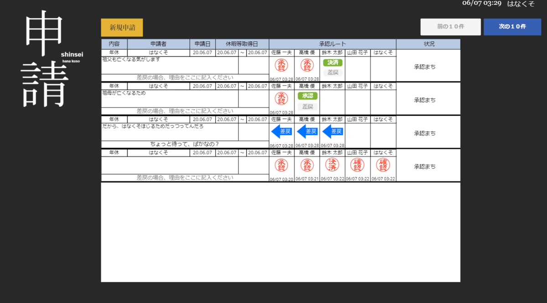Click blue 差戻 arrow under 鈴木 太郎
The image size is (547, 303).
[x=332, y=131]
